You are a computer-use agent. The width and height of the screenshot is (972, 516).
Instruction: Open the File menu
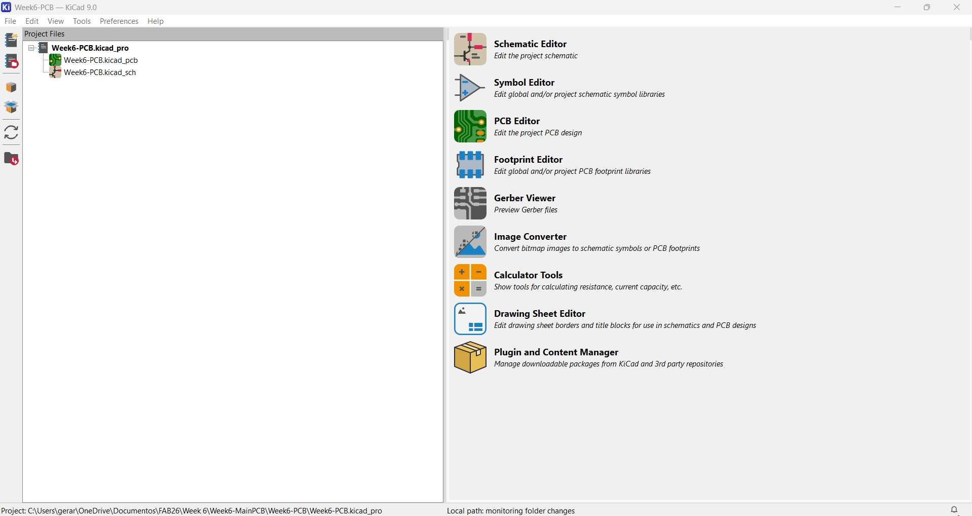tap(10, 21)
